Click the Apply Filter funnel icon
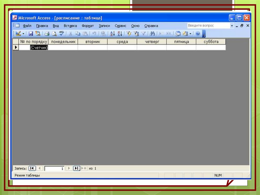This screenshot has height=195, width=260. click(143, 34)
